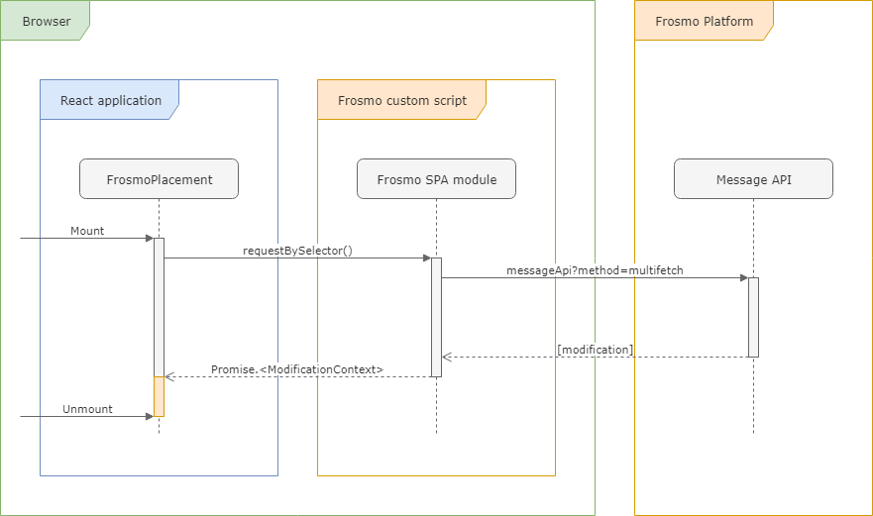Select the Frosmo Platform frame label
The image size is (873, 516).
(704, 21)
